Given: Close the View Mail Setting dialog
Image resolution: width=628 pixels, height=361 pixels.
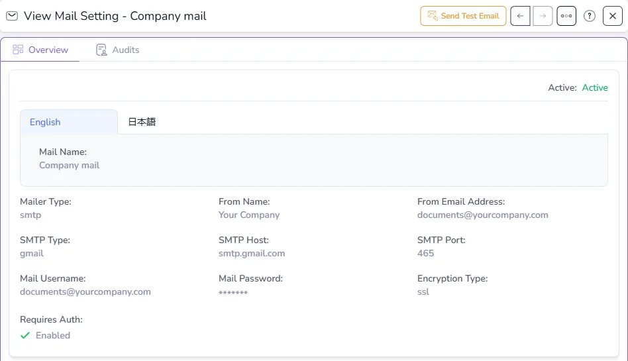Looking at the screenshot, I should coord(612,16).
